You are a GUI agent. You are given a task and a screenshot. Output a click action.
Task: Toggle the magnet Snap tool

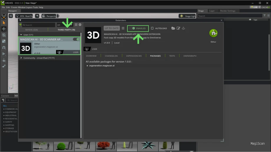click(4, 48)
